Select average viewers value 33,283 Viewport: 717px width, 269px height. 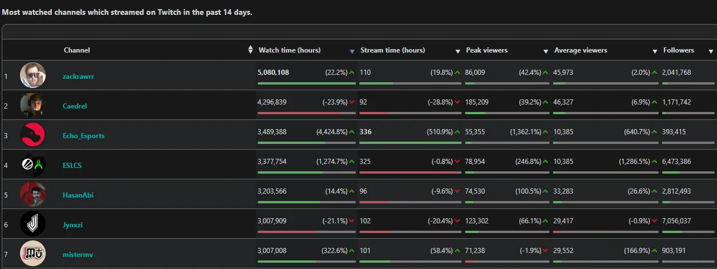pyautogui.click(x=563, y=191)
